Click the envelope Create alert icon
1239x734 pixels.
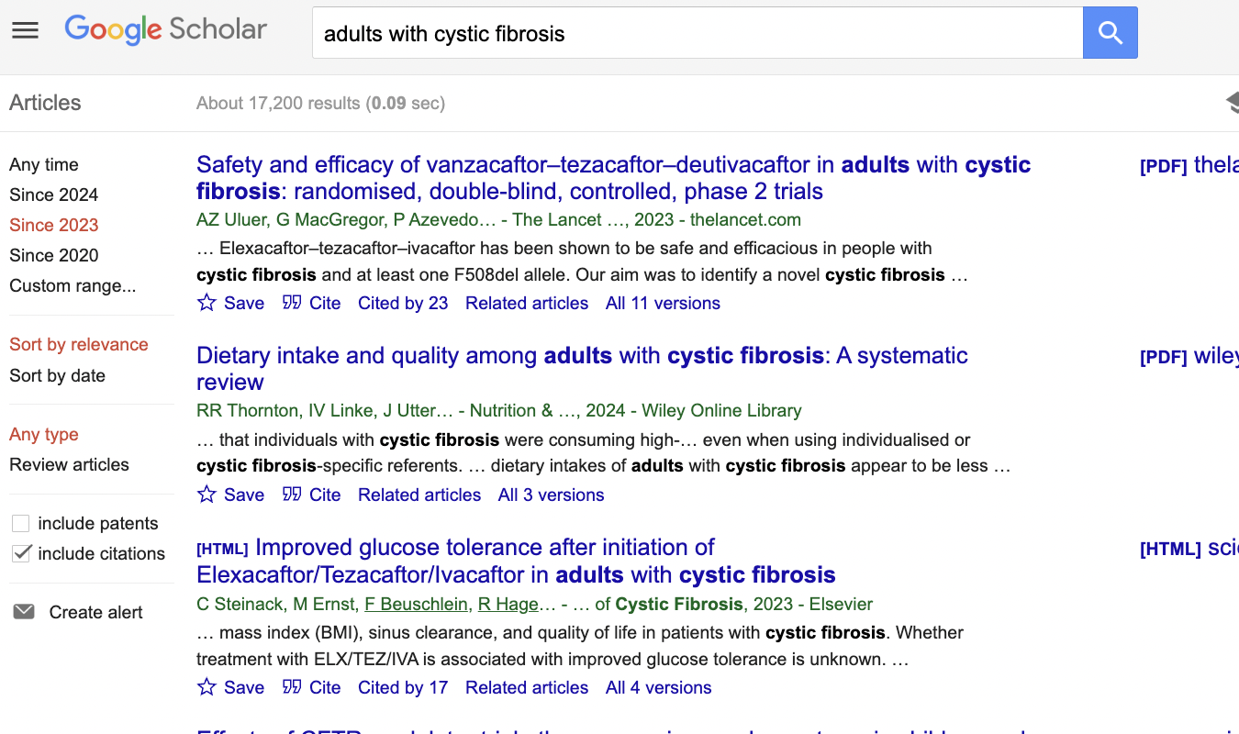click(24, 611)
